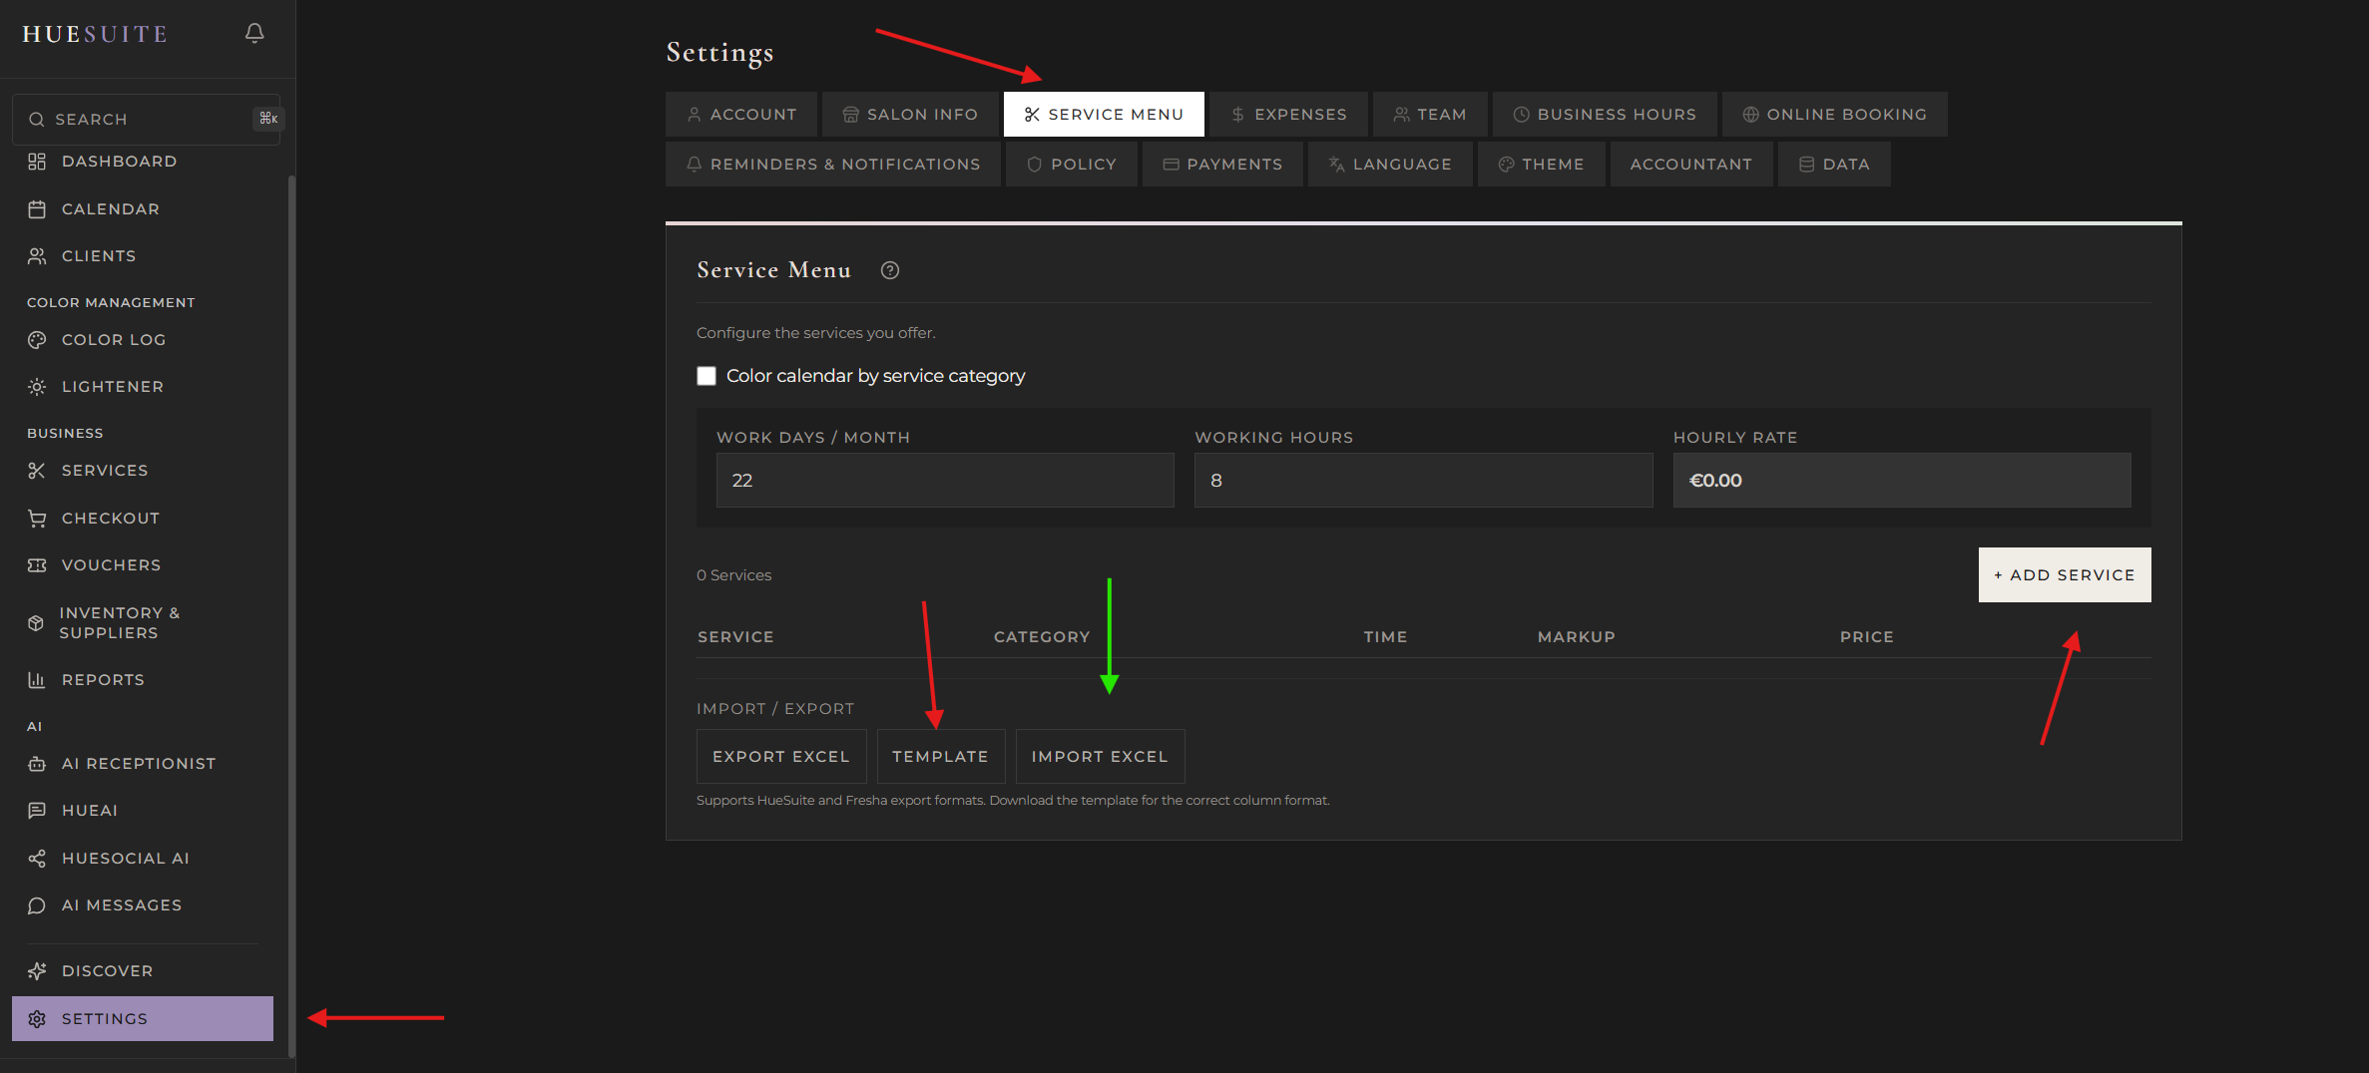Select the Clients sidebar icon
Viewport: 2369px width, 1073px height.
click(x=37, y=255)
